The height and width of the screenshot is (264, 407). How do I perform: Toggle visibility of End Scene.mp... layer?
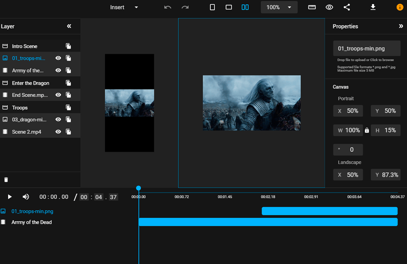(x=58, y=95)
